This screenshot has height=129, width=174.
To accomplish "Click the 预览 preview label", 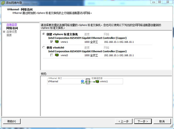I will (44, 74).
